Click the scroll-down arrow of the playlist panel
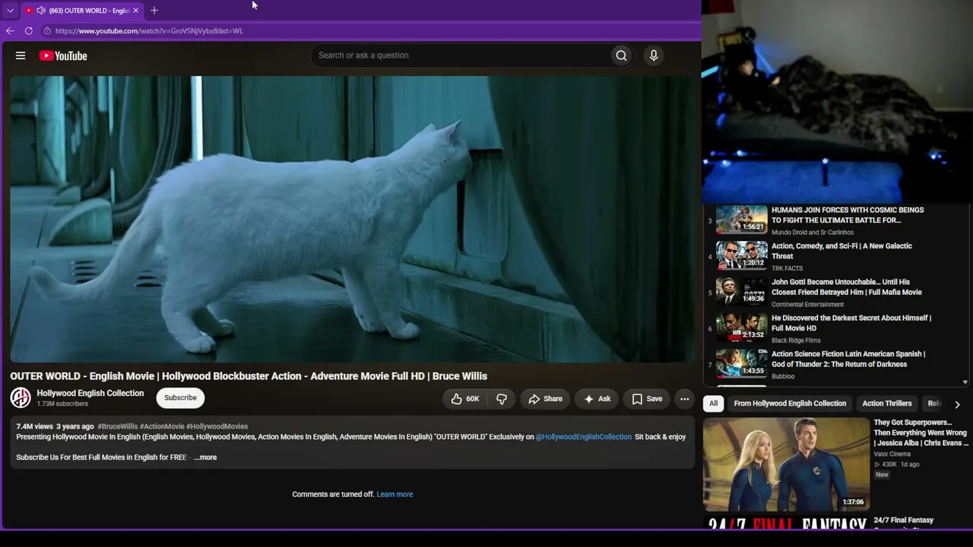This screenshot has width=973, height=547. click(965, 382)
